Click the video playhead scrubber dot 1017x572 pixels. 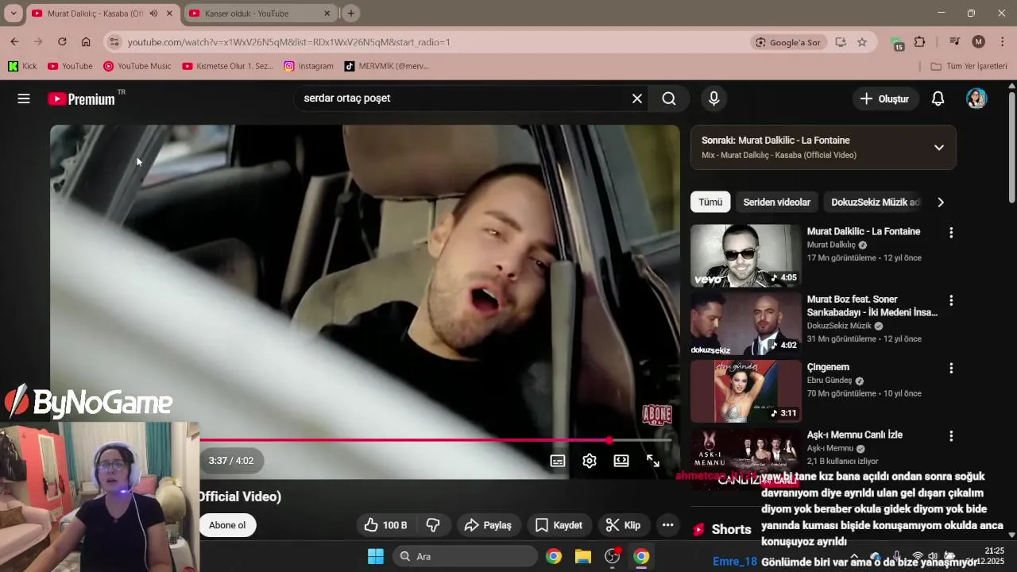point(609,440)
